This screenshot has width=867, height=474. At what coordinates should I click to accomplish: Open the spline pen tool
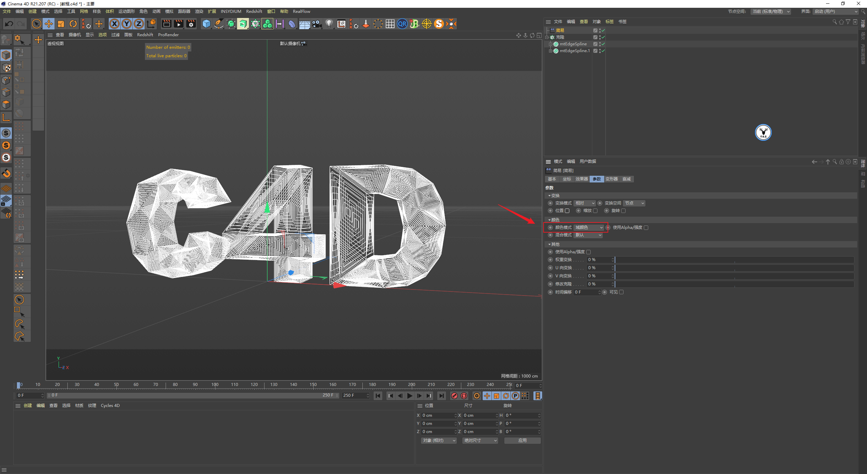point(219,24)
